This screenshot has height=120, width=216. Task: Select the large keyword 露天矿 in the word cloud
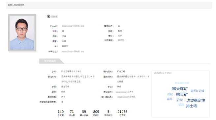click(x=182, y=94)
